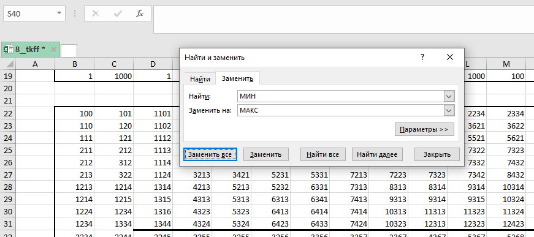Select column M header
Viewport: 534px width, 237px height.
(x=506, y=64)
